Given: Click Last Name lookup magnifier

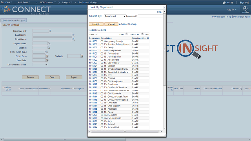Looking at the screenshot, I should (74, 35).
